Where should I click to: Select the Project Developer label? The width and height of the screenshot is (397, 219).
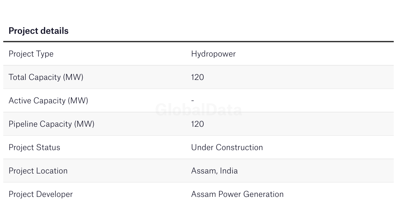click(41, 194)
